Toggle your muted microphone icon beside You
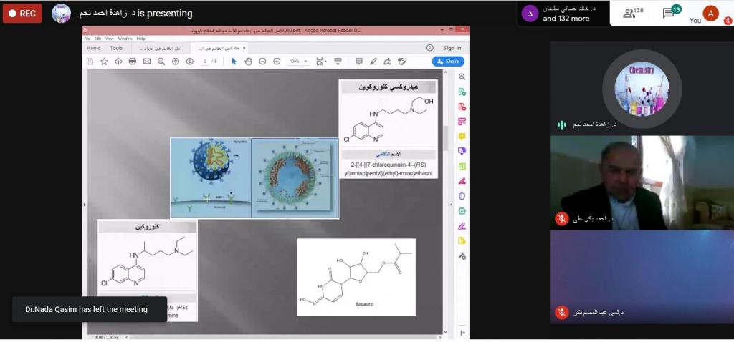 (728, 21)
